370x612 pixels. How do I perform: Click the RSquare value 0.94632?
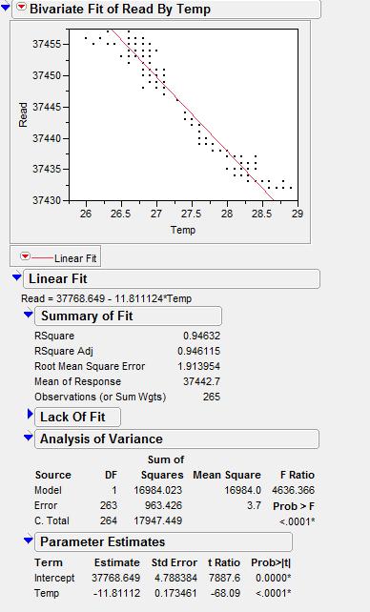tap(201, 336)
